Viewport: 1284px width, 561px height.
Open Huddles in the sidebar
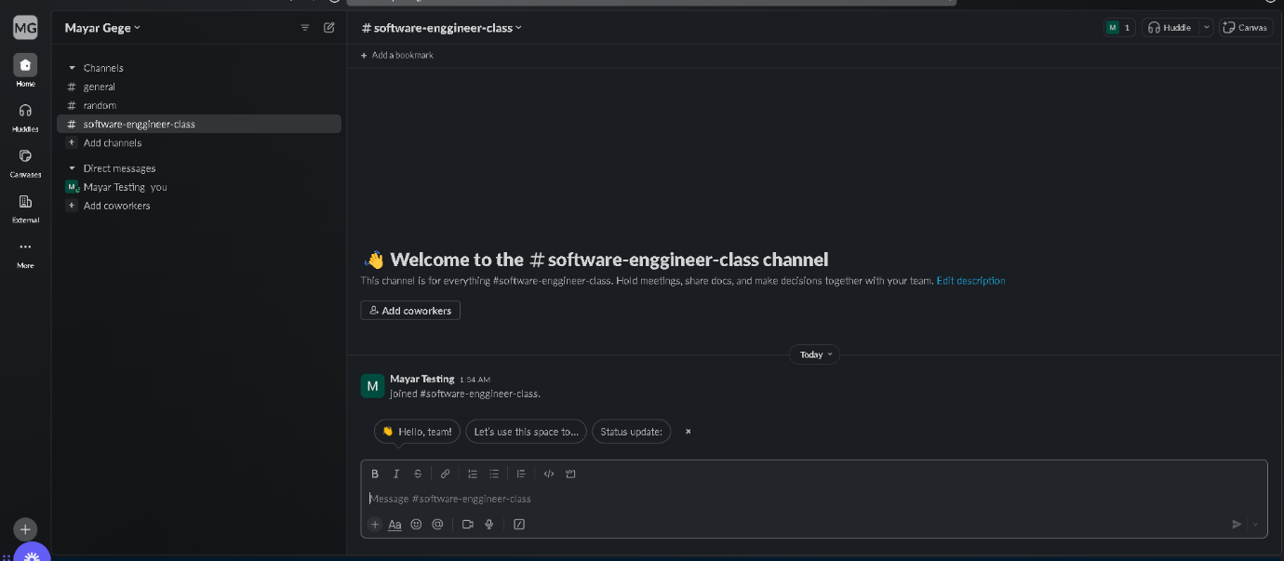(25, 116)
